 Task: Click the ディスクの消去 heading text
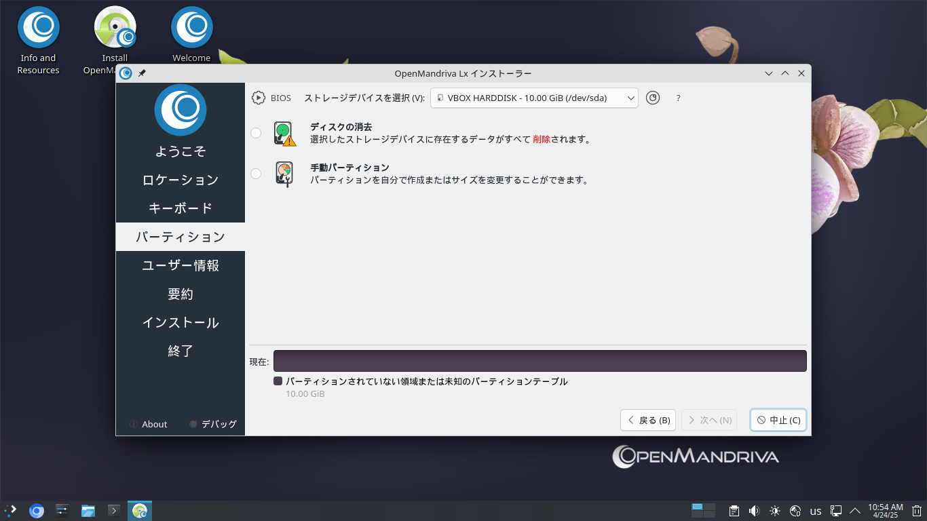click(341, 127)
